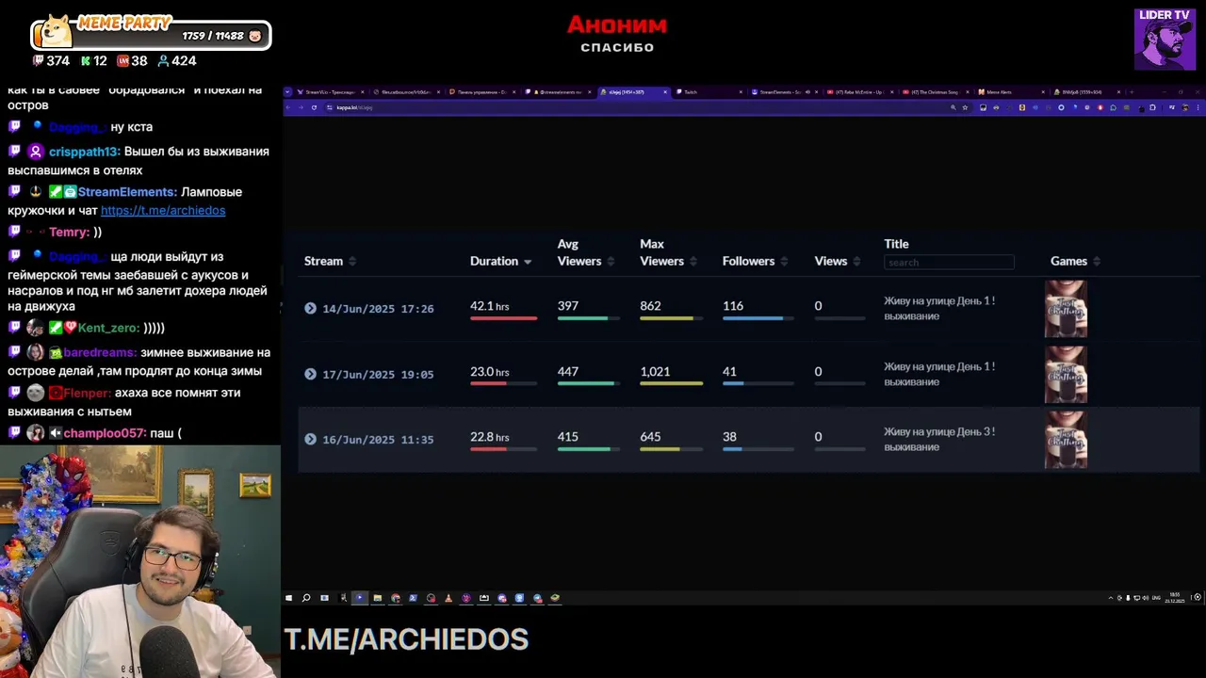Open baredreams username in chat
This screenshot has height=678, width=1206.
coord(100,353)
